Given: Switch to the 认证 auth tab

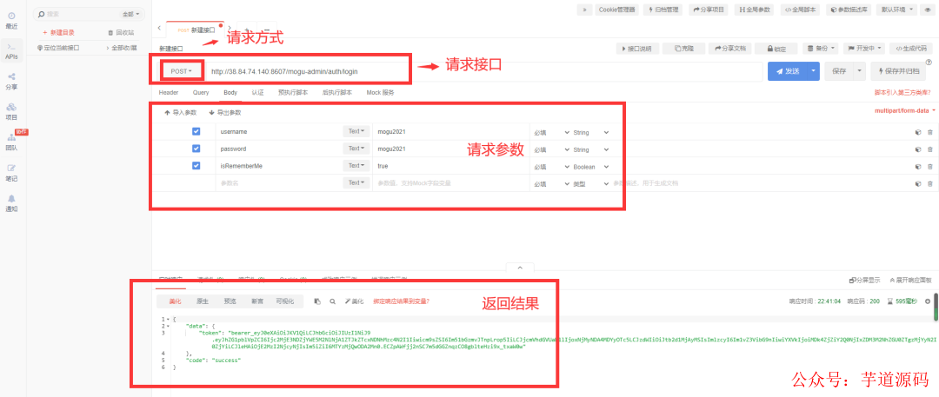Looking at the screenshot, I should tap(257, 93).
